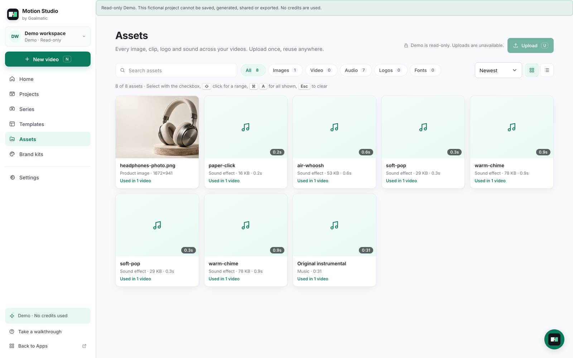Click Used in 1 video under air-whoosh
573x358 pixels.
coord(313,181)
